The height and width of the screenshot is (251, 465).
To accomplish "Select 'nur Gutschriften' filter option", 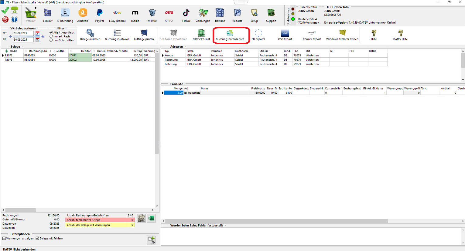I will pyautogui.click(x=51, y=40).
